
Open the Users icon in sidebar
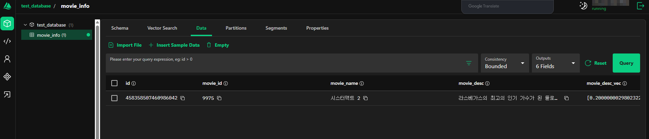point(7,59)
